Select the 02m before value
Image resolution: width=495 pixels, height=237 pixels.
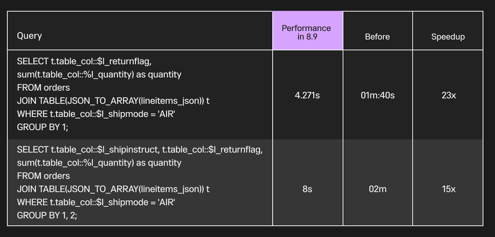(x=378, y=189)
